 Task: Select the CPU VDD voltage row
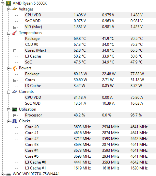point(90,15)
